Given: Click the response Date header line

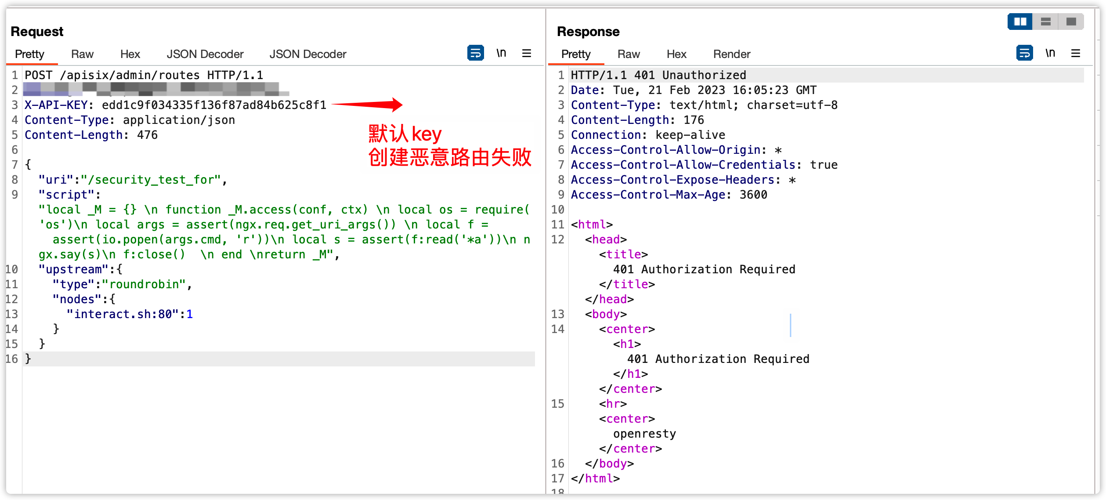Looking at the screenshot, I should (x=694, y=90).
